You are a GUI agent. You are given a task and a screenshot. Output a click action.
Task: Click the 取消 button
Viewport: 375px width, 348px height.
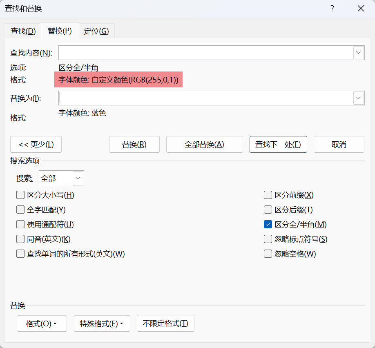coord(339,145)
